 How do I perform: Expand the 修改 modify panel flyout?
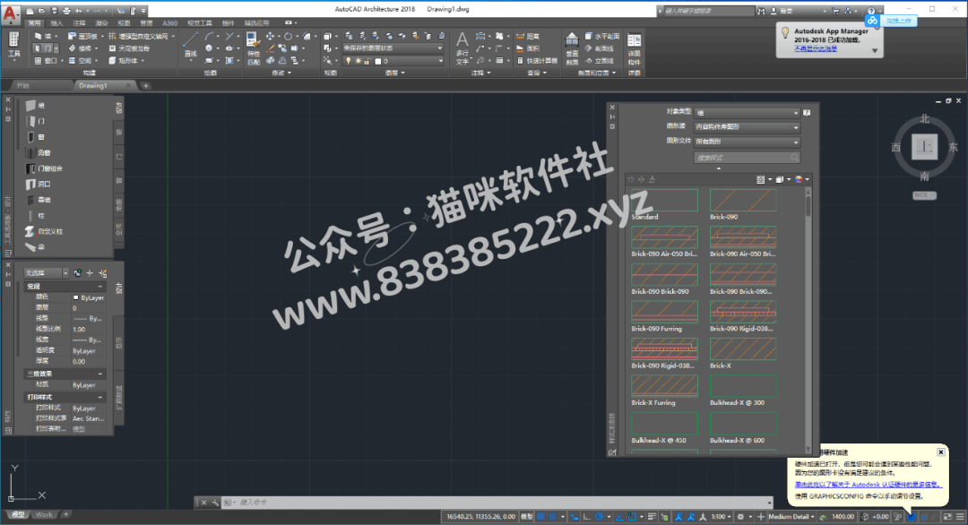tap(281, 73)
